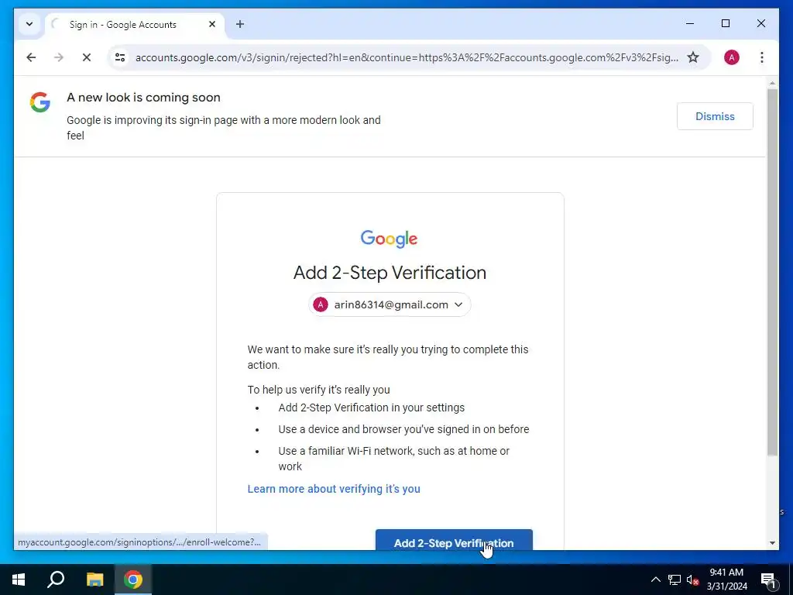The width and height of the screenshot is (793, 595).
Task: Close the Sign in - Google Accounts tab
Action: point(212,24)
